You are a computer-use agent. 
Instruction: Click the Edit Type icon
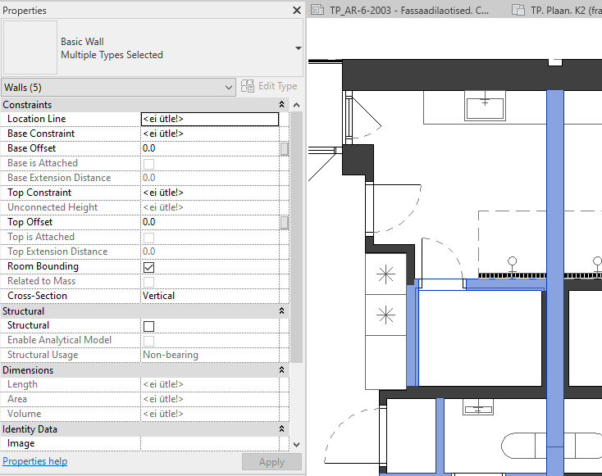coord(247,86)
